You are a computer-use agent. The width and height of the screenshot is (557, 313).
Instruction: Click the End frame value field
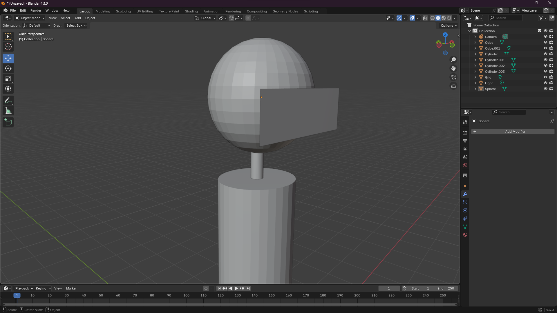(x=446, y=288)
